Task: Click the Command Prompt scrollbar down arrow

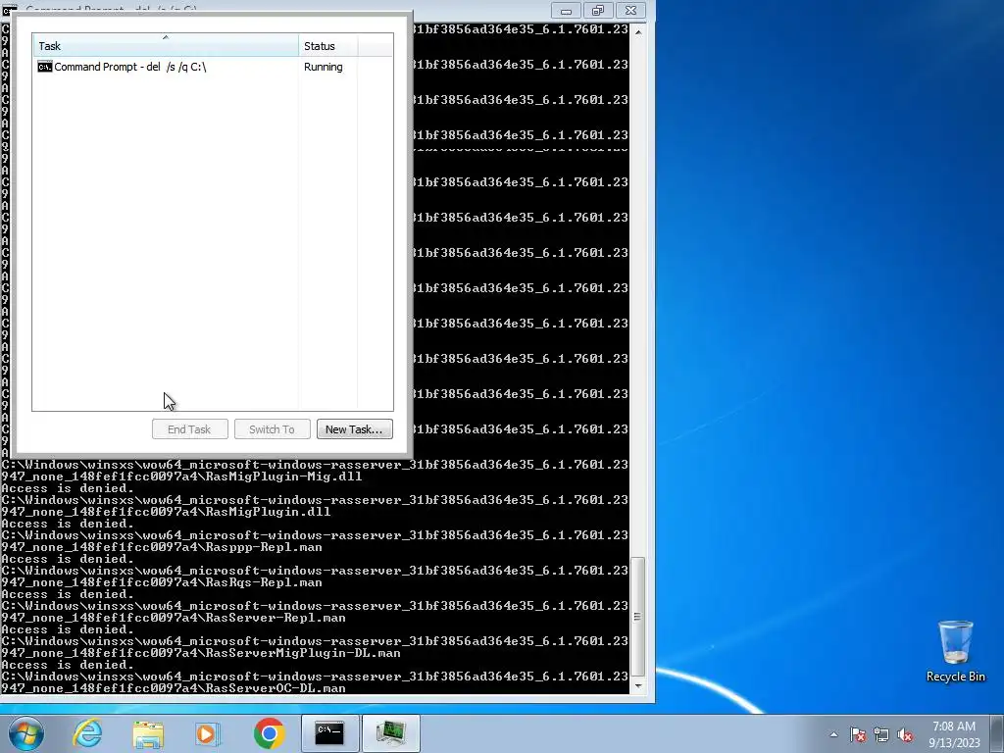Action: [x=638, y=685]
